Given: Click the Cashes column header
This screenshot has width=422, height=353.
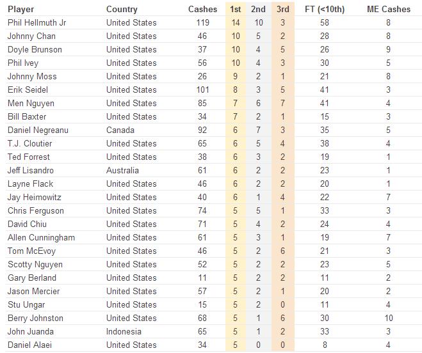Looking at the screenshot, I should click(202, 10).
